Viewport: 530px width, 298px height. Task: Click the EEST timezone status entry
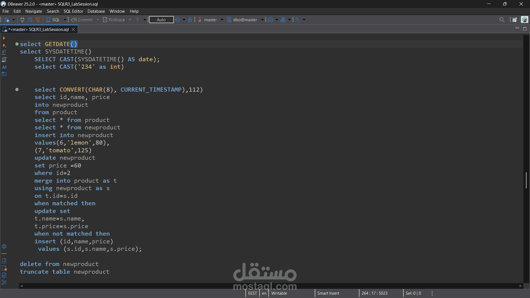coord(252,293)
